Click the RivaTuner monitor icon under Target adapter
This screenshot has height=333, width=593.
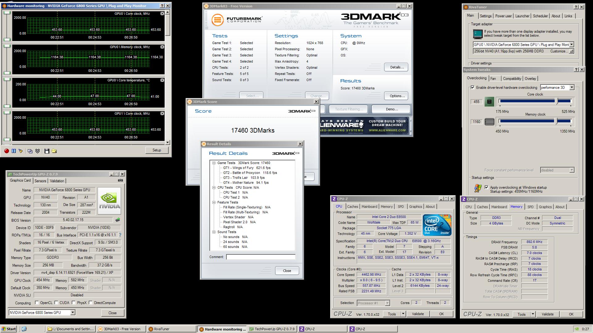pos(477,34)
